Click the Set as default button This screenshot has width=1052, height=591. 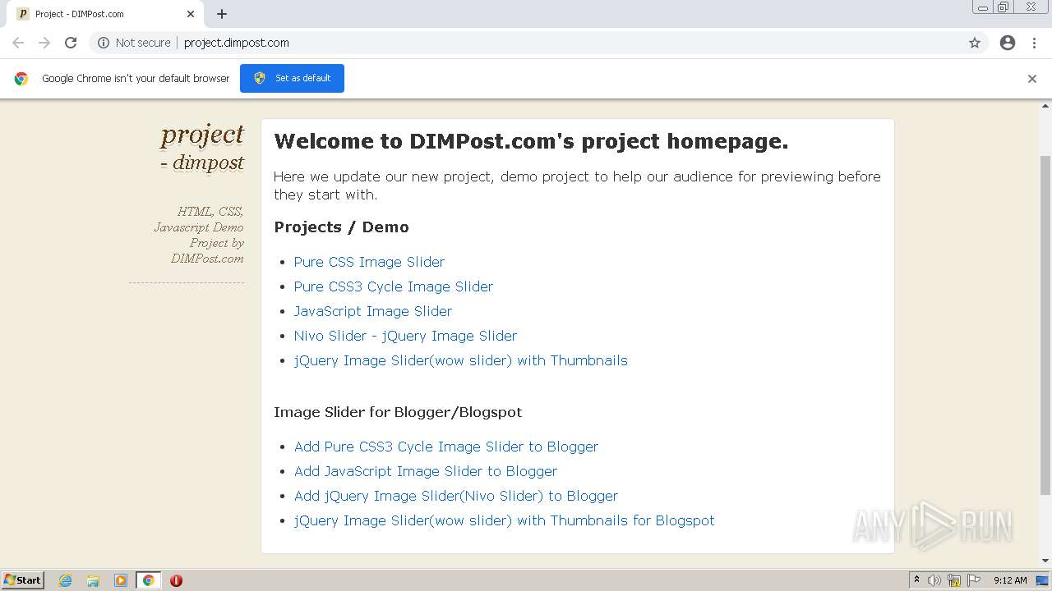pos(292,78)
